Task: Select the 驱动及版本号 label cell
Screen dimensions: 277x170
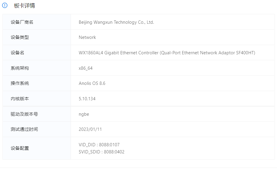Action: pyautogui.click(x=24, y=114)
